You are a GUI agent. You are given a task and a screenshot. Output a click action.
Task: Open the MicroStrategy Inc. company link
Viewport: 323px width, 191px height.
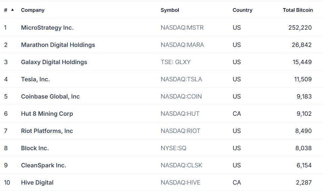click(47, 28)
